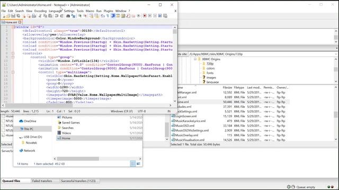Click the Playback macro icon
The height and width of the screenshot is (190, 339).
pos(155,16)
